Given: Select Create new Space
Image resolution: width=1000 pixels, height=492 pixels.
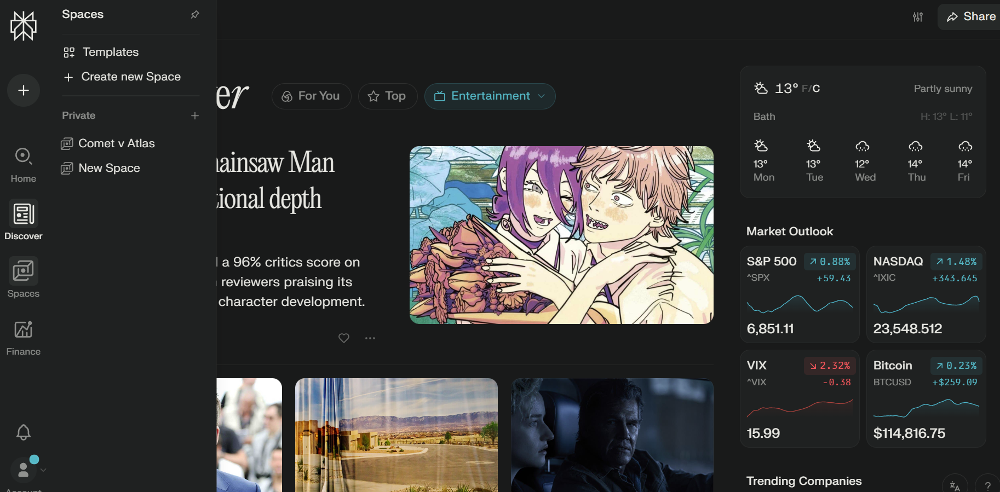Looking at the screenshot, I should pyautogui.click(x=122, y=77).
